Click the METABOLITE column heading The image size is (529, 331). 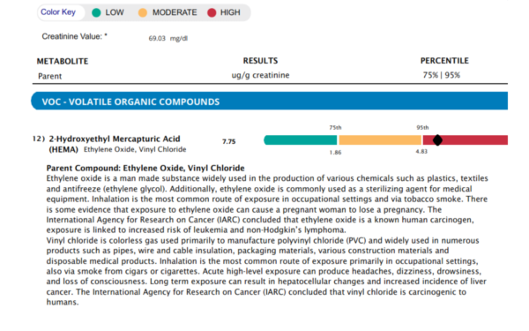coord(63,61)
